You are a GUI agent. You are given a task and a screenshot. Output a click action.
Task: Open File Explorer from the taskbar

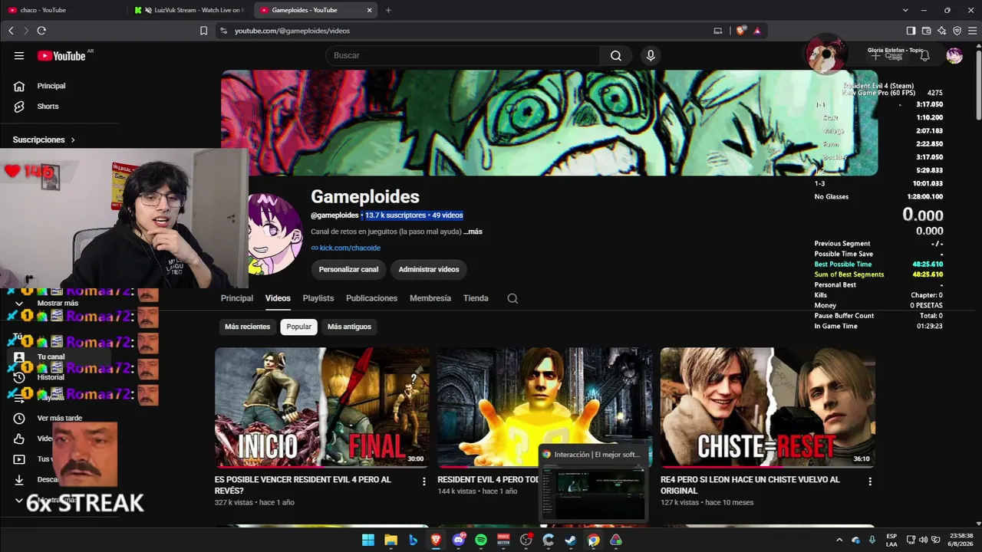click(390, 540)
